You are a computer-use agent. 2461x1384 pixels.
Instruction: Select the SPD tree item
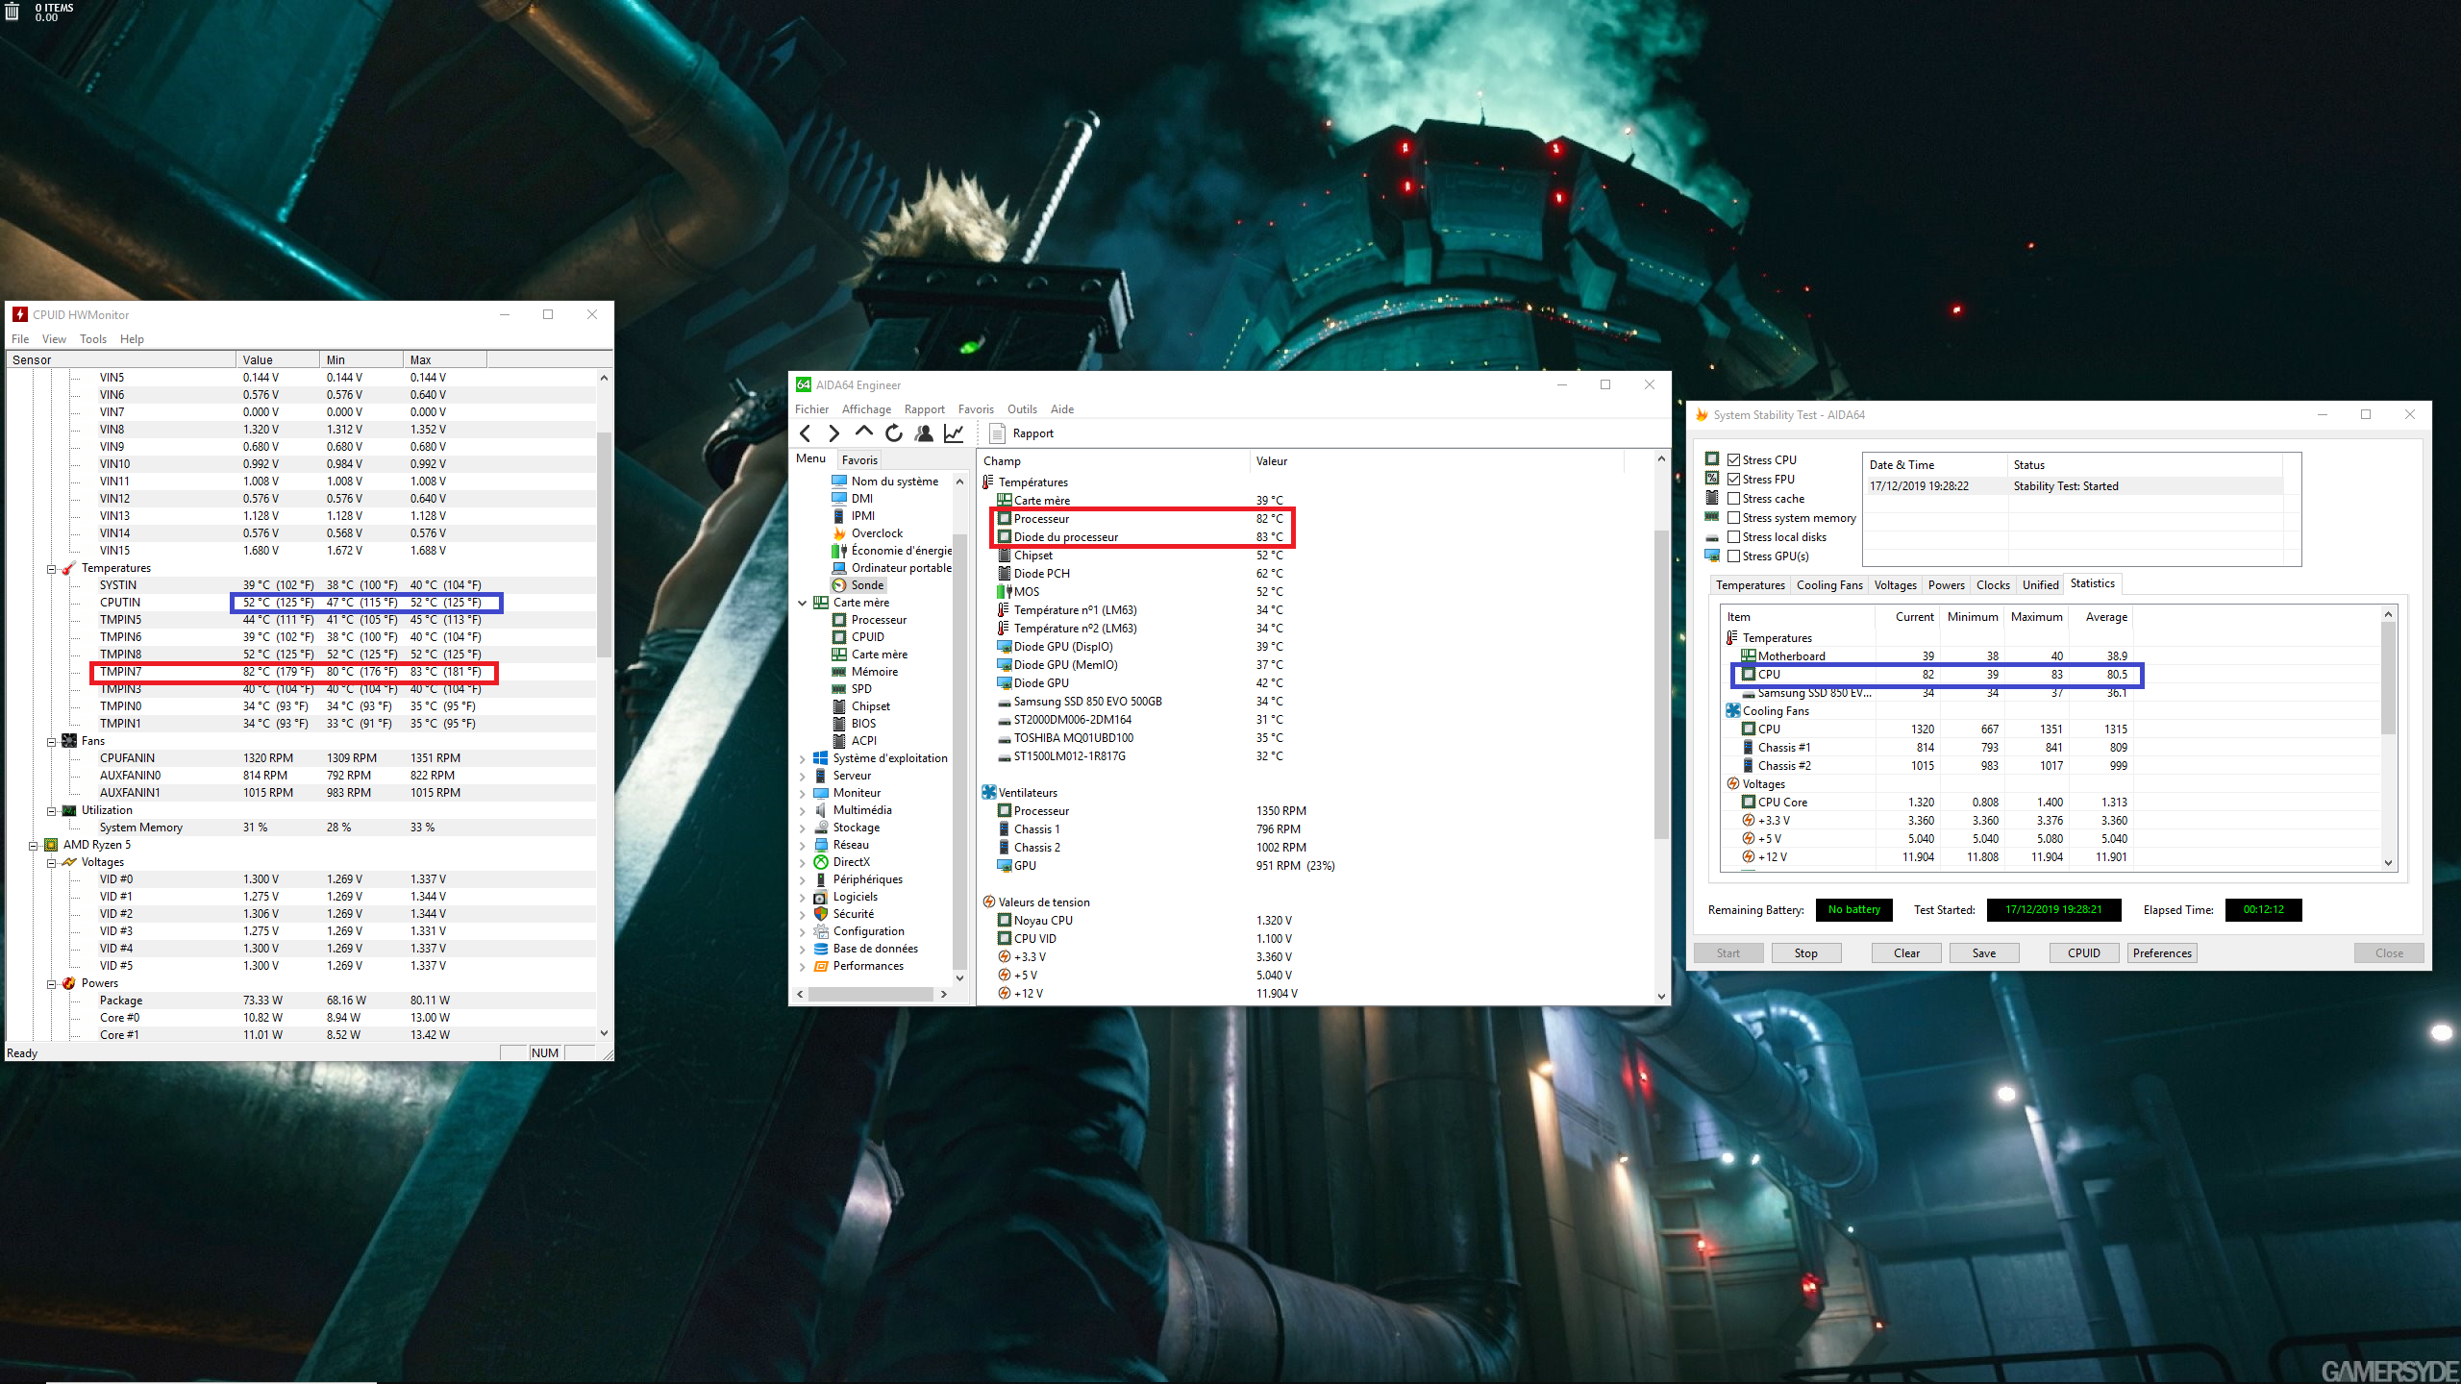point(861,689)
